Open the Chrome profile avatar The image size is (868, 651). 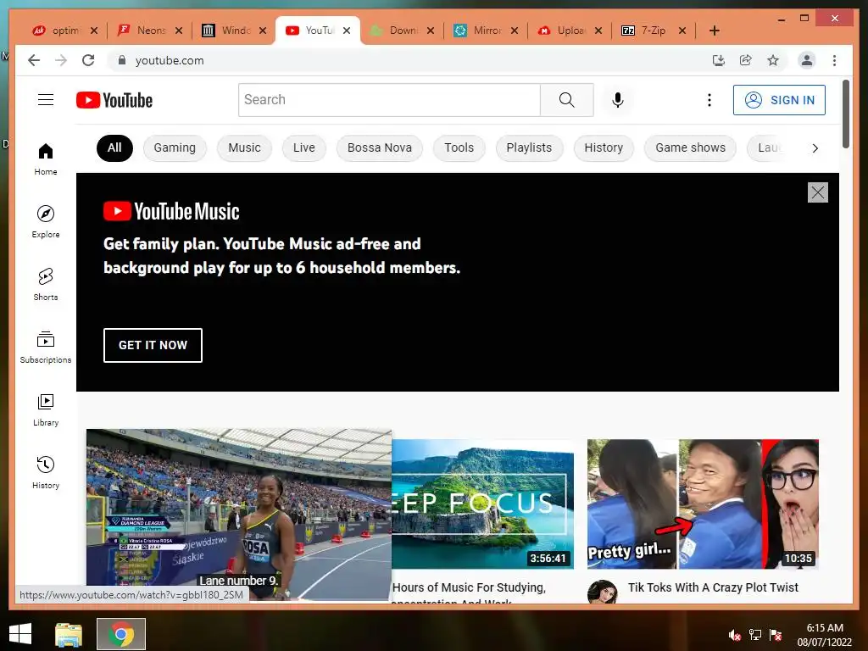[807, 60]
